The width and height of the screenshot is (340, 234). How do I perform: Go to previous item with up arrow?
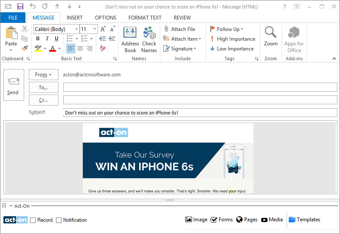(x=57, y=6)
